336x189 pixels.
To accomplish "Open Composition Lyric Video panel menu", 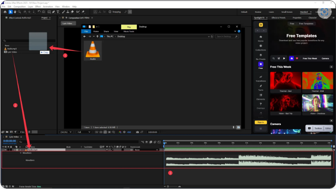I will (92, 18).
